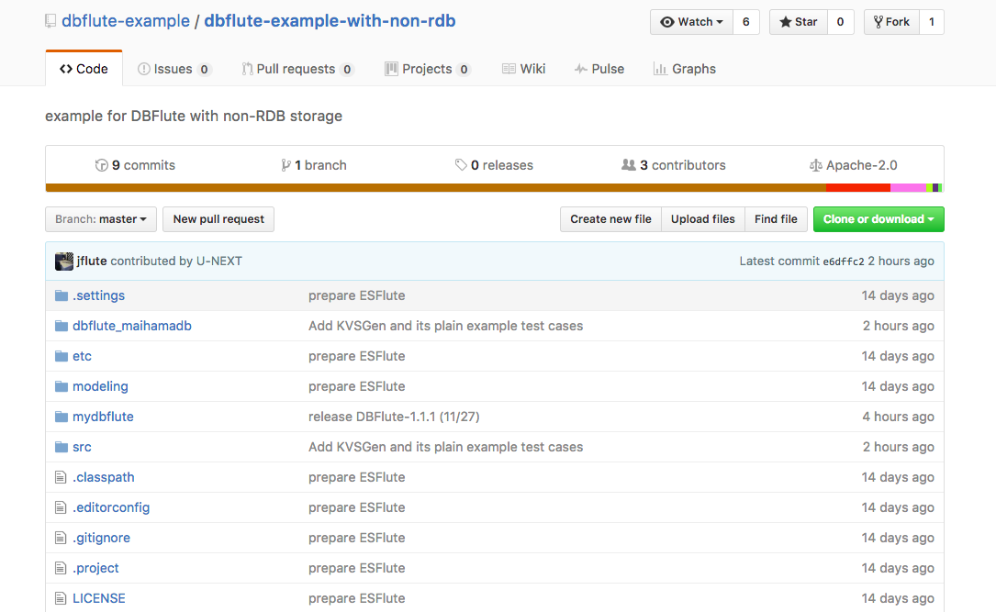
Task: Open latest commit hash e6dffc2
Action: tap(844, 261)
